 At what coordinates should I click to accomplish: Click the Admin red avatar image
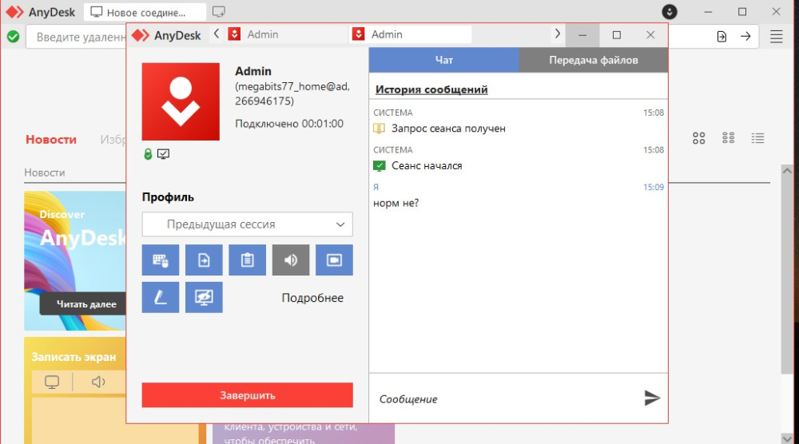pyautogui.click(x=181, y=102)
